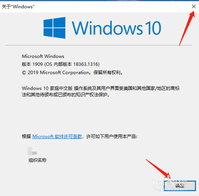Viewport: 199px width, 196px height.
Task: Click the blurred licensed user name
Action: click(32, 151)
